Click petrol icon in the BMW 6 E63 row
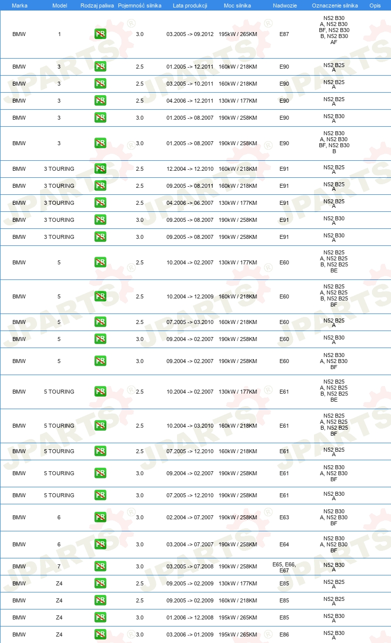 tap(100, 517)
